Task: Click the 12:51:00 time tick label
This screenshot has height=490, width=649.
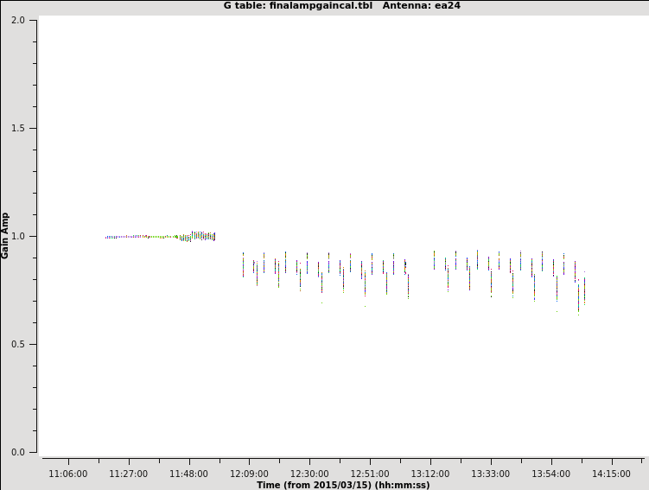Action: click(370, 474)
